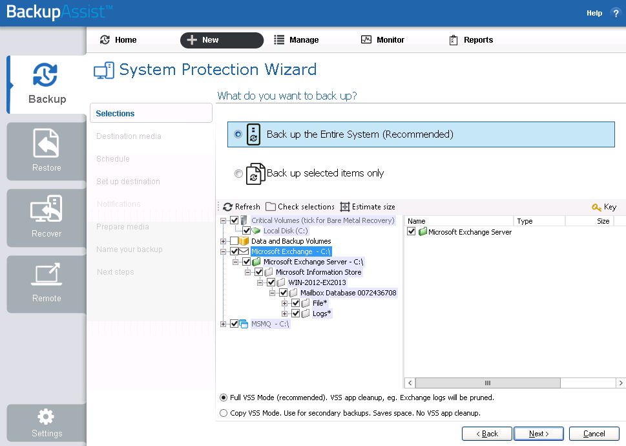Select the WIN-2012-EX2013 tree item
The image size is (626, 446).
(x=317, y=282)
